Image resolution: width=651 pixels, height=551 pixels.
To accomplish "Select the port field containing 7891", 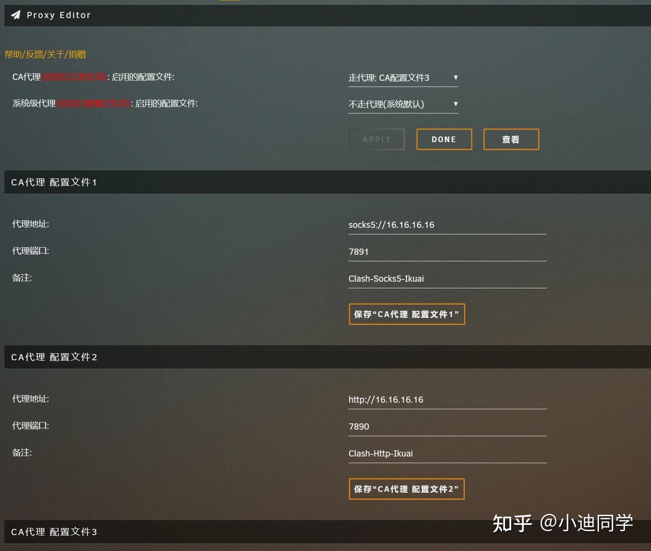I will (447, 252).
